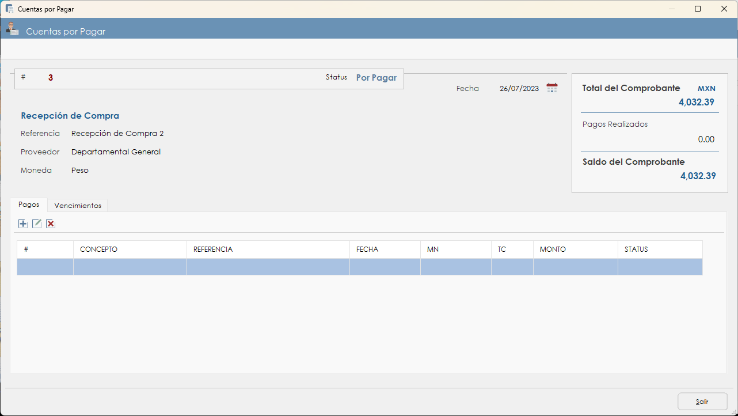
Task: Select the Pagos tab
Action: tap(29, 205)
